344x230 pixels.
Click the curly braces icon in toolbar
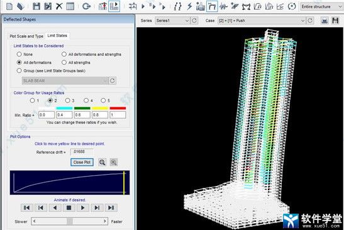[177, 6]
